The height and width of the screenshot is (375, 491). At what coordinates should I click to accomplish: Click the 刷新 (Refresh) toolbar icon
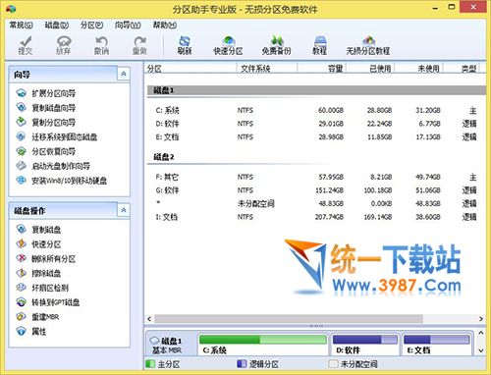(x=185, y=45)
